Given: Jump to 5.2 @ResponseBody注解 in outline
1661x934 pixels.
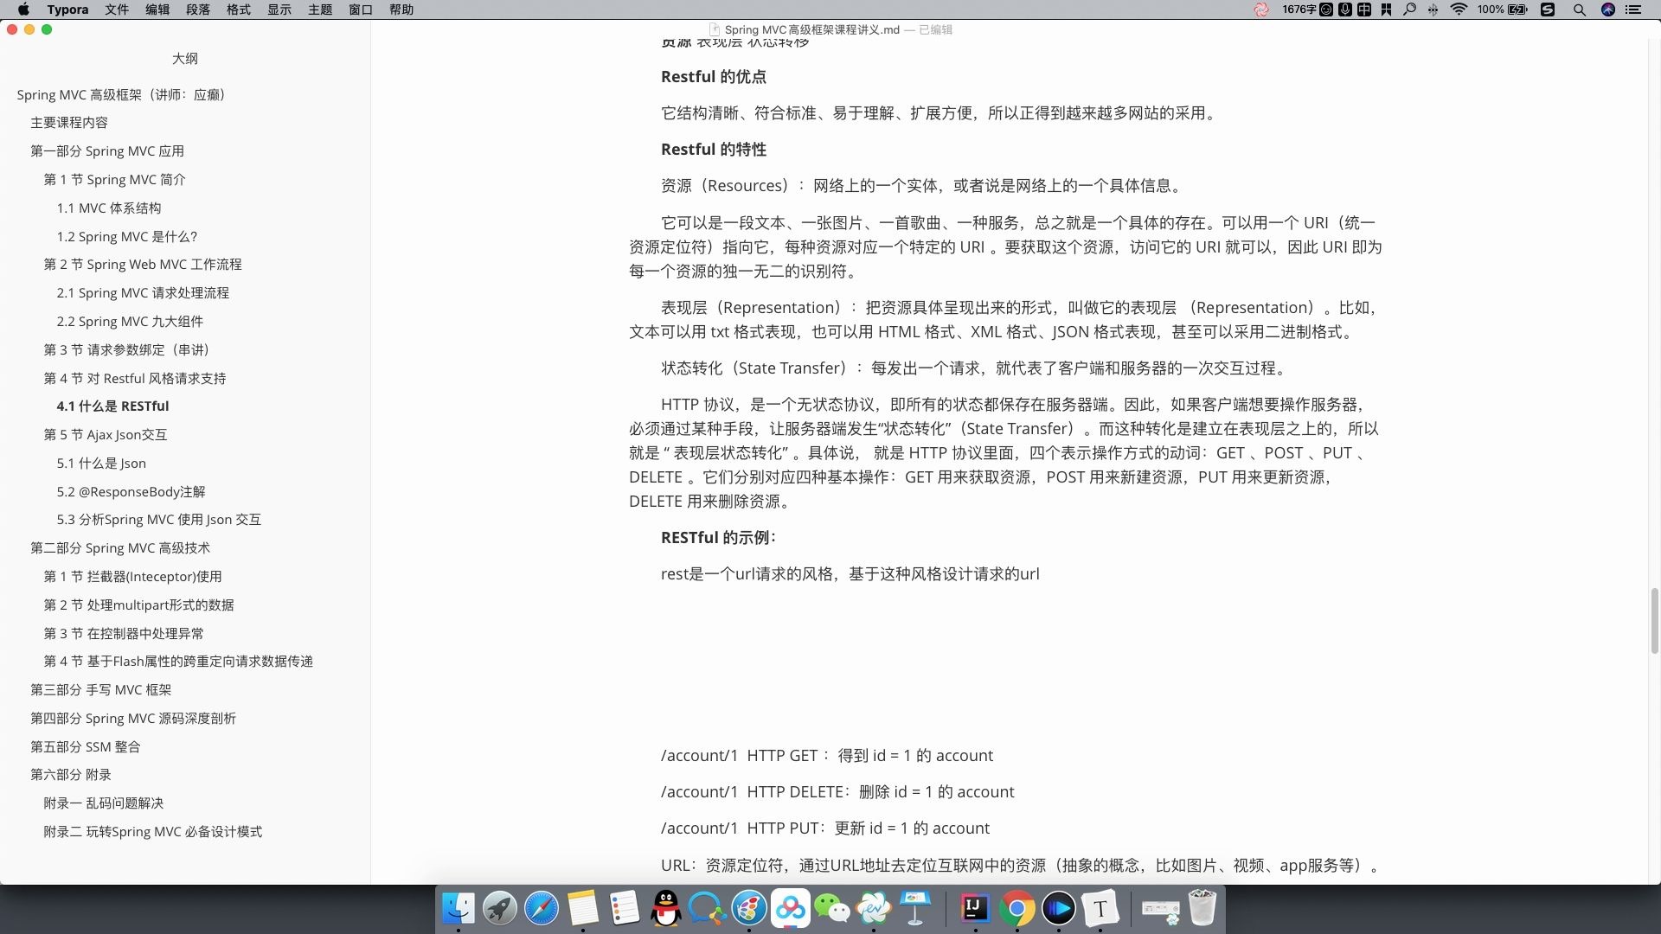Looking at the screenshot, I should [131, 492].
